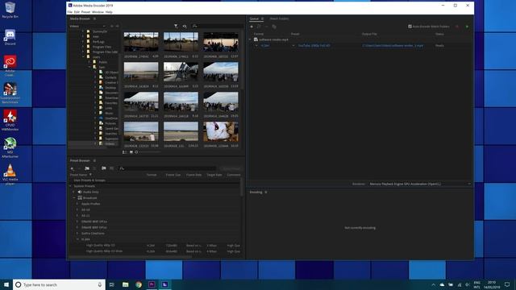Viewport: 516px width, 290px height.
Task: Select Desktop folder in tree
Action: [110, 88]
